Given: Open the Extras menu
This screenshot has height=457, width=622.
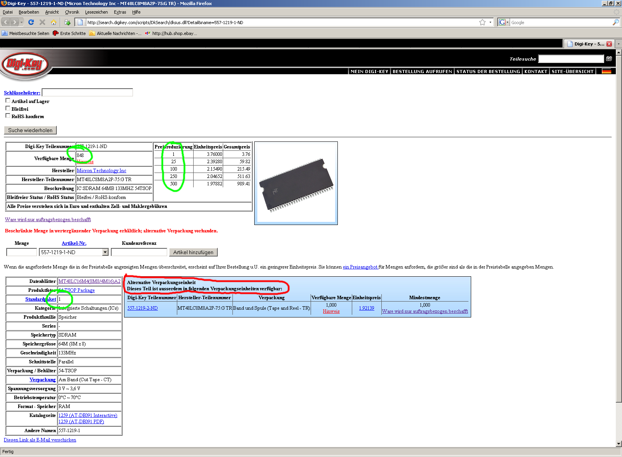Looking at the screenshot, I should tap(120, 12).
